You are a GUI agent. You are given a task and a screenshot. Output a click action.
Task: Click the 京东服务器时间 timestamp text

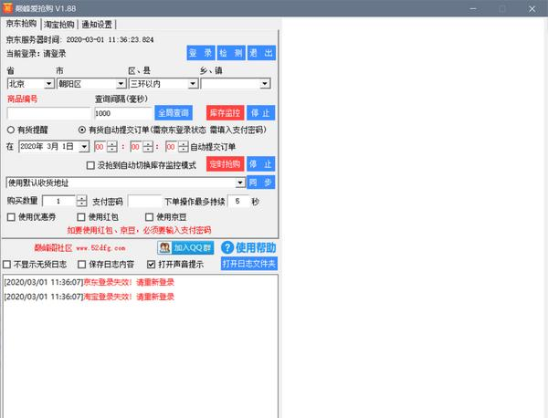coord(110,39)
